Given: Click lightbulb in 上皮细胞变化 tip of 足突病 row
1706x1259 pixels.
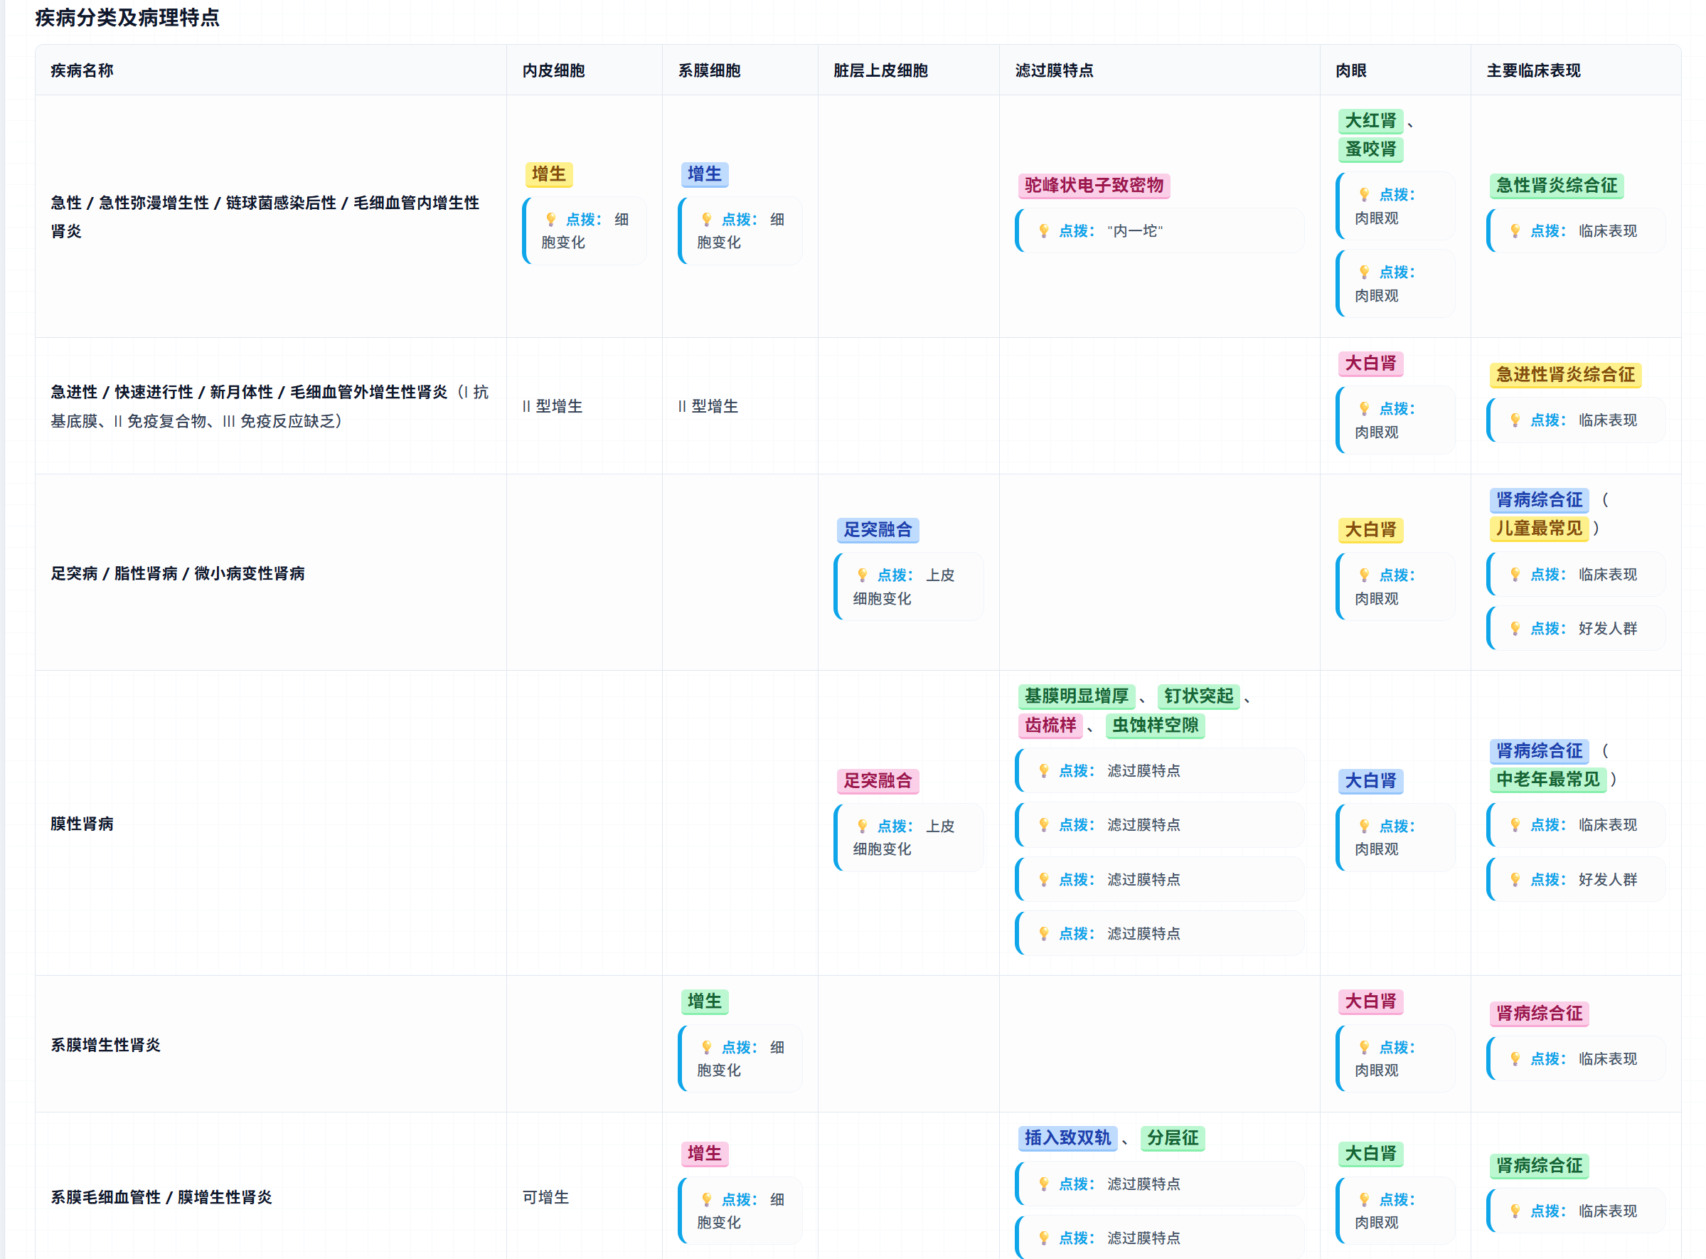Looking at the screenshot, I should (863, 575).
